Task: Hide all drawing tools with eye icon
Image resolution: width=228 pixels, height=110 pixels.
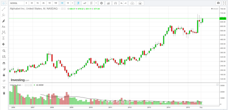Action: (4, 81)
